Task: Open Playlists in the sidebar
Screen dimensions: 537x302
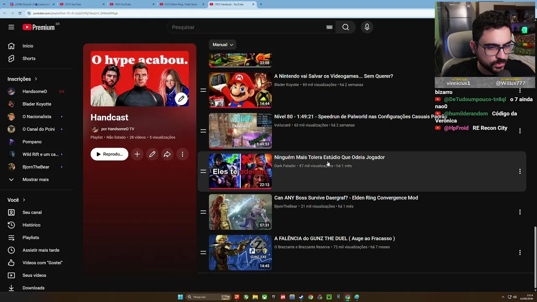Action: [31, 237]
